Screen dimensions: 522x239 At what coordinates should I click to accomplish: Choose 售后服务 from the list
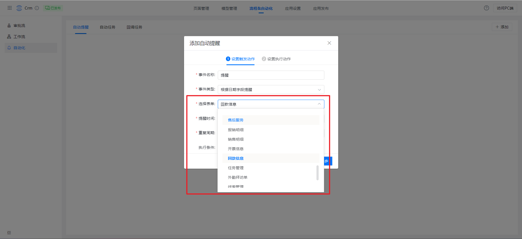coord(271,120)
